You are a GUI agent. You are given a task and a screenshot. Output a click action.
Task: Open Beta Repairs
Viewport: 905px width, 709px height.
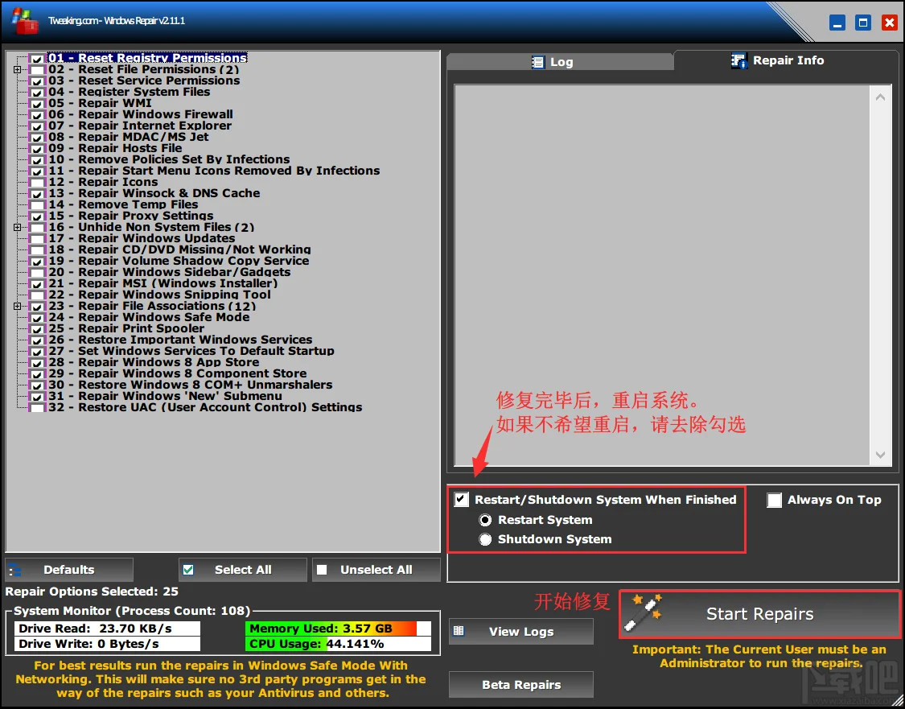[521, 685]
